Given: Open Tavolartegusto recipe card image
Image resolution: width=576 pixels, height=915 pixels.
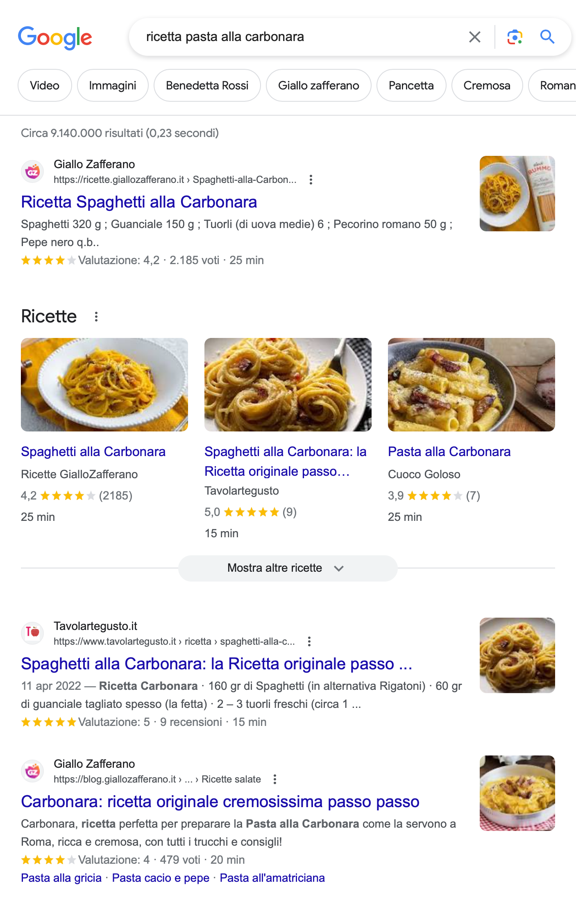Looking at the screenshot, I should 288,385.
